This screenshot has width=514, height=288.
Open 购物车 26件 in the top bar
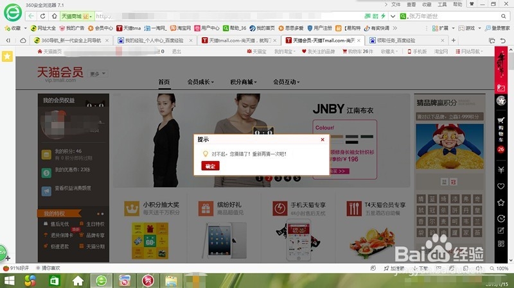(x=358, y=51)
